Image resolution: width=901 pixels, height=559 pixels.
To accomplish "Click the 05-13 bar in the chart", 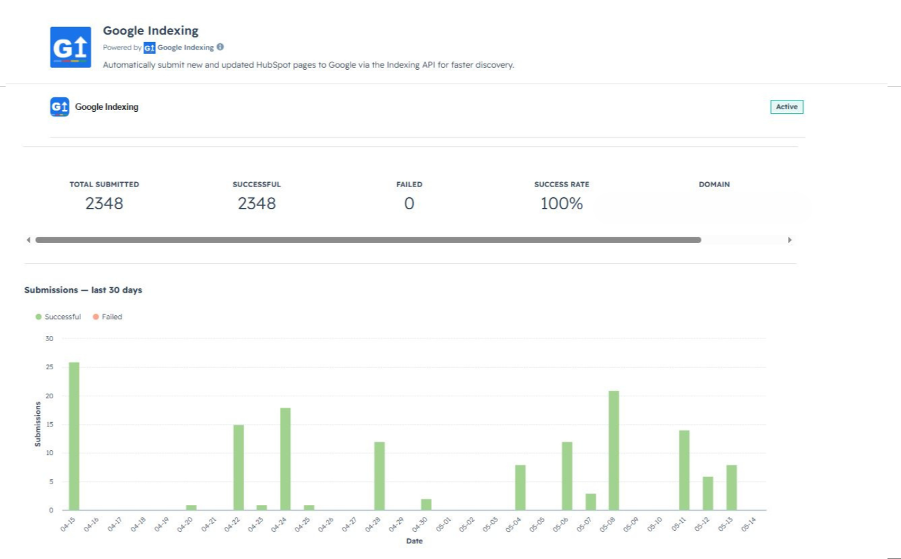I will tap(731, 487).
